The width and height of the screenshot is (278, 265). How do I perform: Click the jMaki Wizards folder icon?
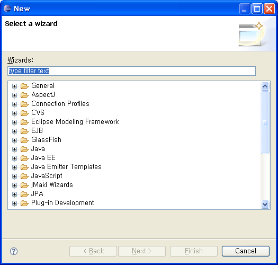point(24,185)
